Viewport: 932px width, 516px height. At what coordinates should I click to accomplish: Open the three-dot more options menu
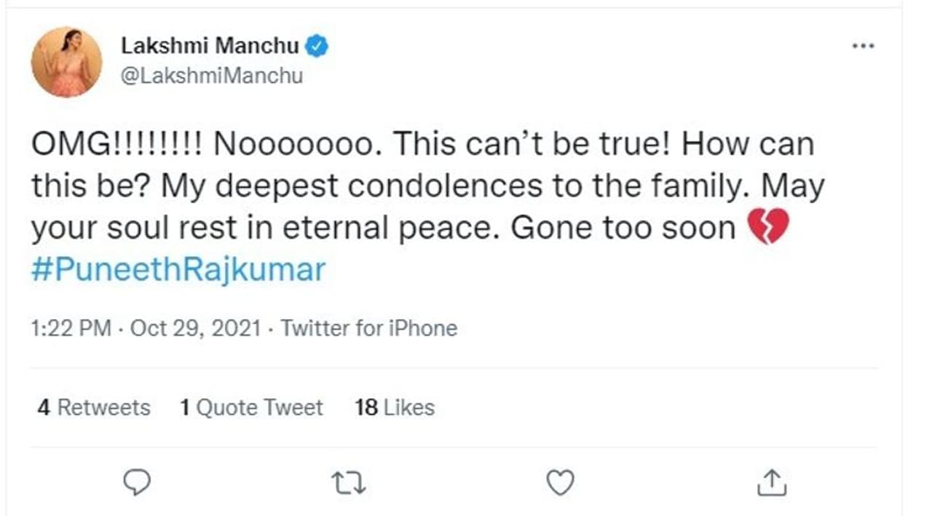(x=863, y=46)
